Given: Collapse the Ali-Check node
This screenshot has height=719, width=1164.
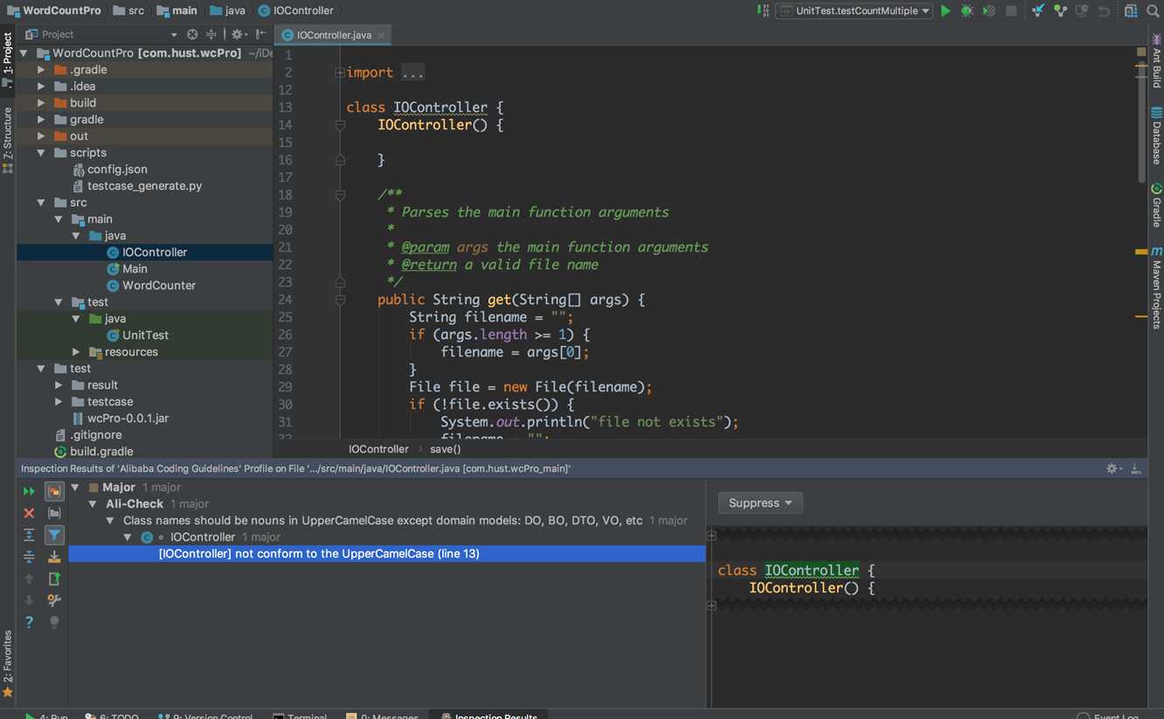Looking at the screenshot, I should 93,504.
